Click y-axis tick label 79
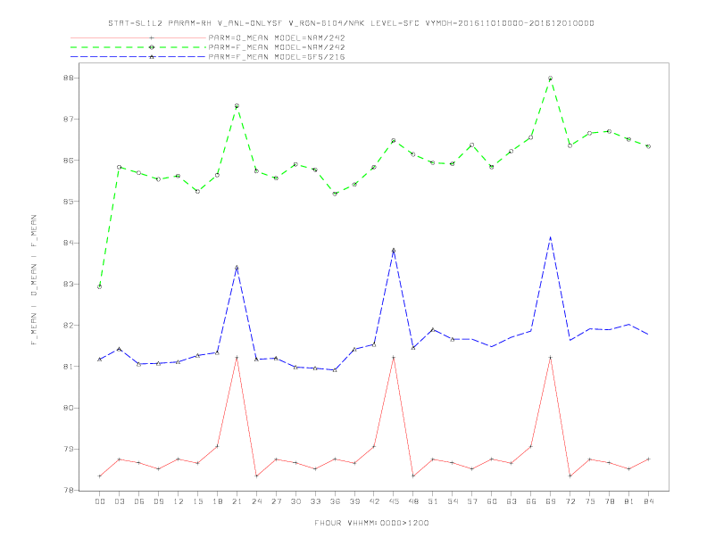Viewport: 707px width, 546px height. point(68,449)
